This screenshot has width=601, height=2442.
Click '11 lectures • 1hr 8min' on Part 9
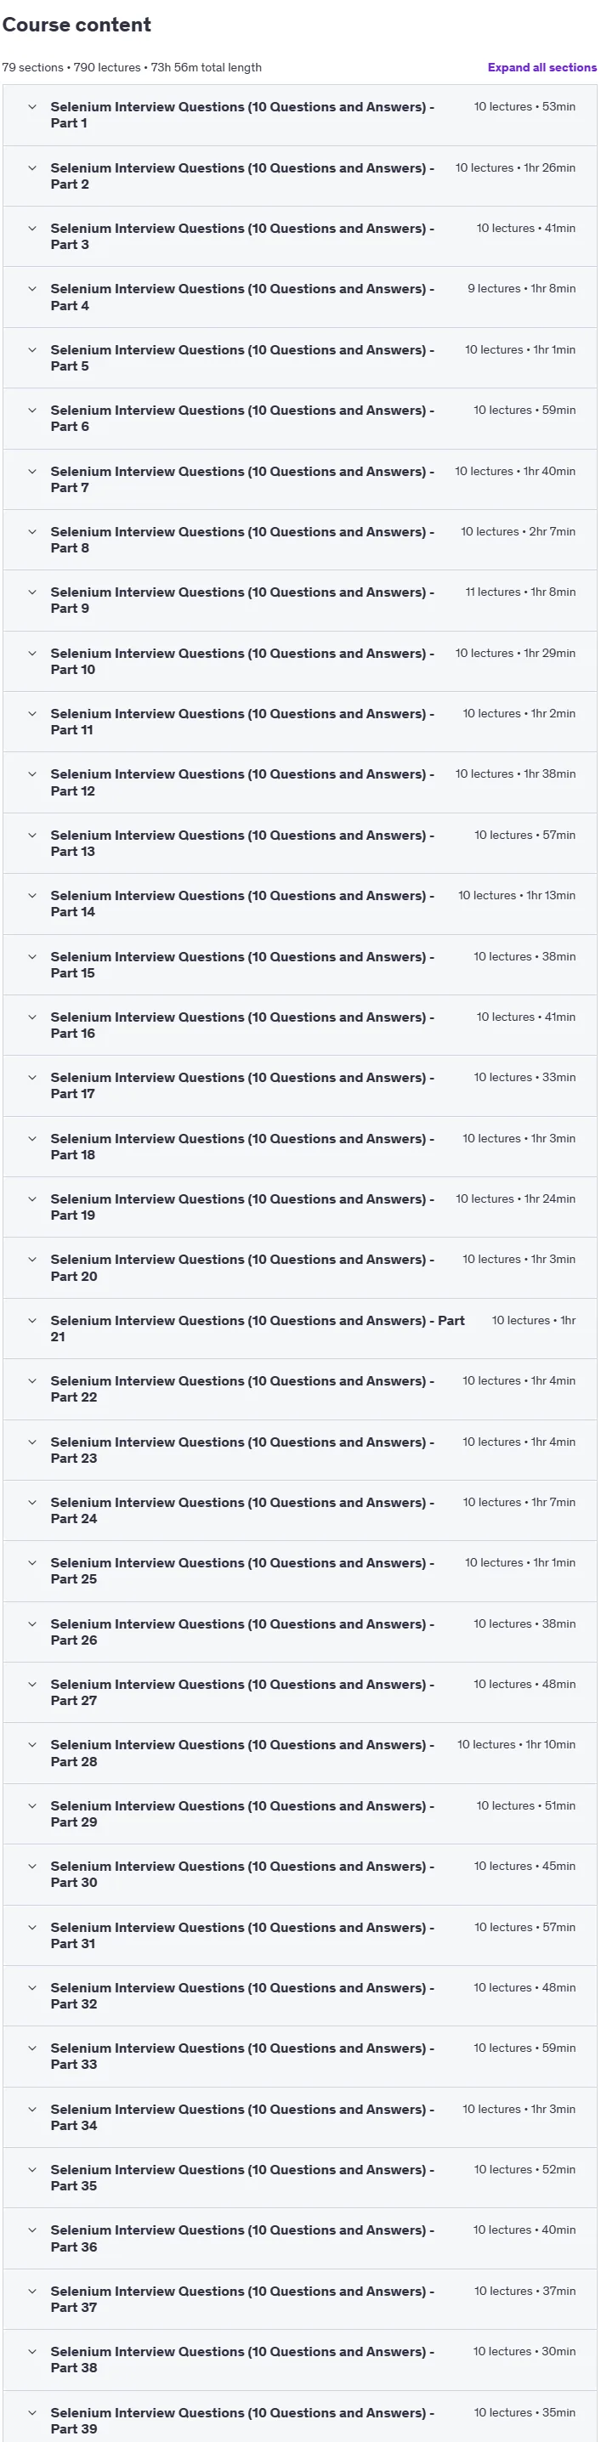click(x=520, y=592)
